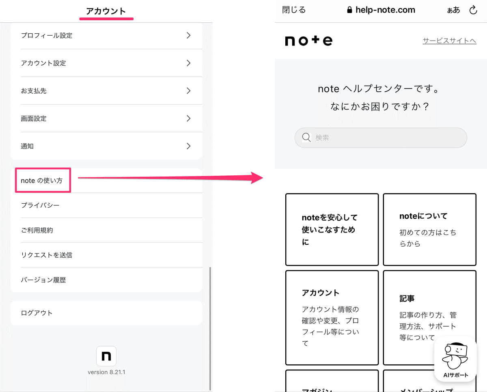Expand chevron next to プロフィール設定
Viewport: 487px width, 392px height.
(x=188, y=35)
